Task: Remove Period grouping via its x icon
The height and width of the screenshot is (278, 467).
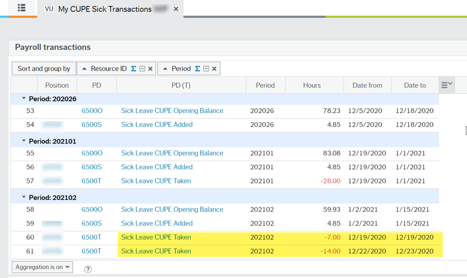Action: coord(214,69)
